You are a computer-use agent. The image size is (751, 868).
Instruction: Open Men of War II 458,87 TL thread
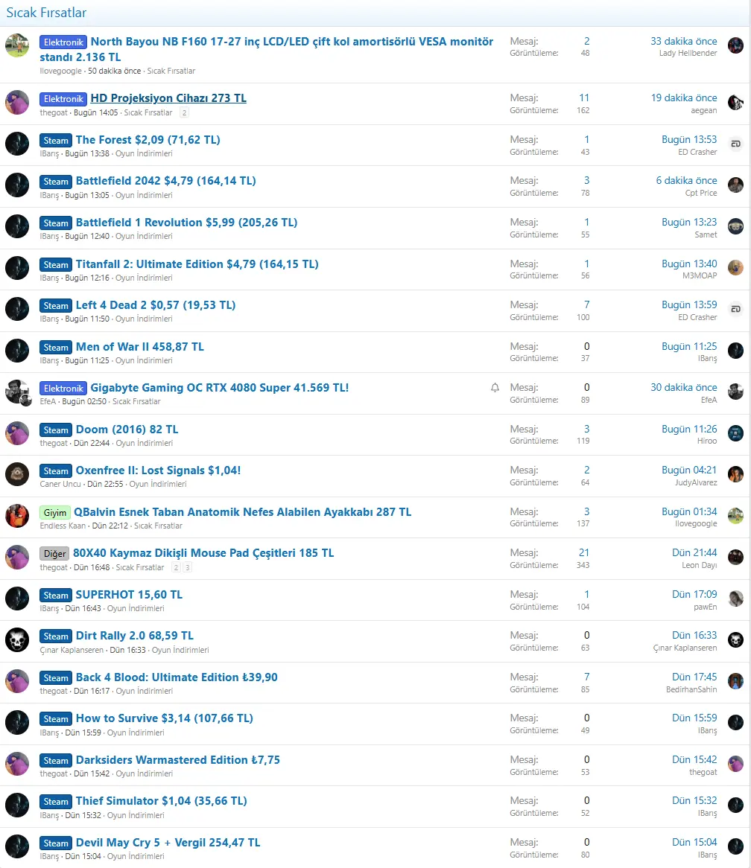[139, 347]
